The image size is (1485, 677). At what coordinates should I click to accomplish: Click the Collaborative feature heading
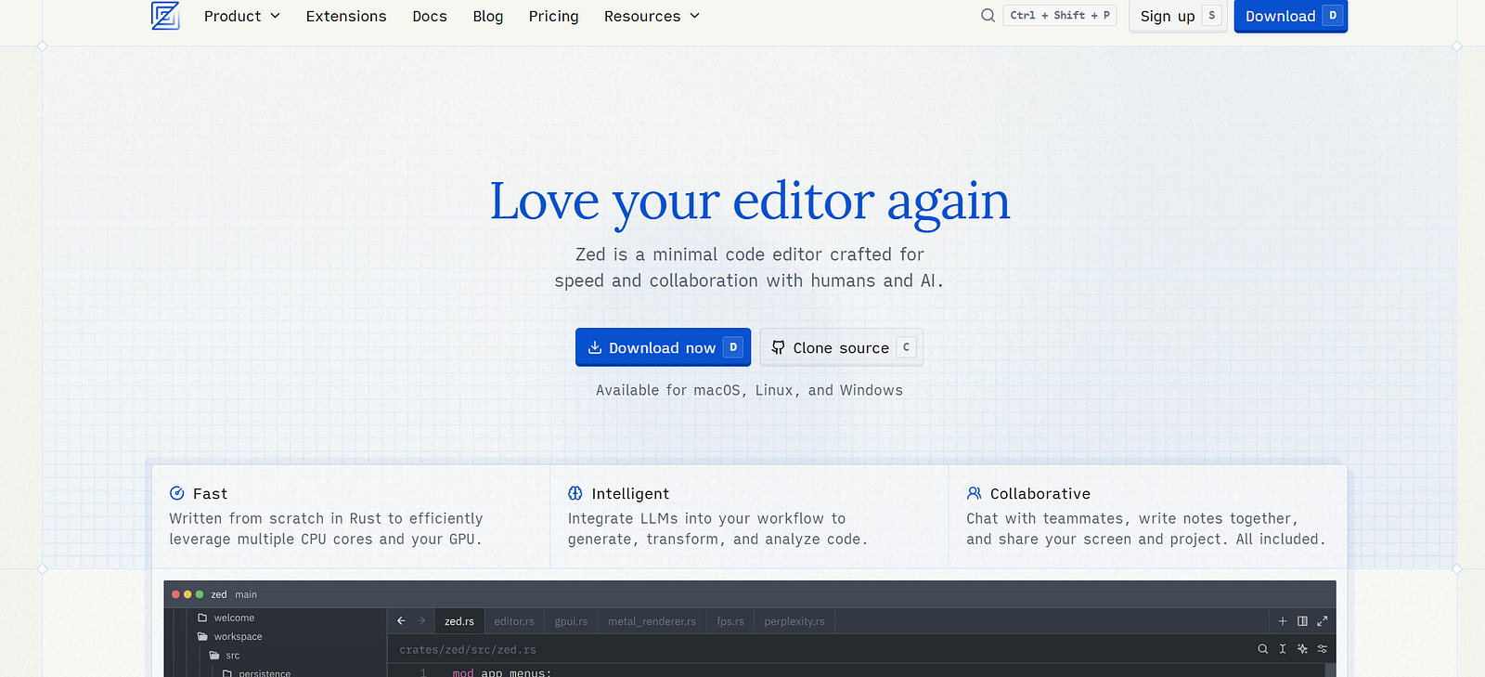tap(1039, 494)
